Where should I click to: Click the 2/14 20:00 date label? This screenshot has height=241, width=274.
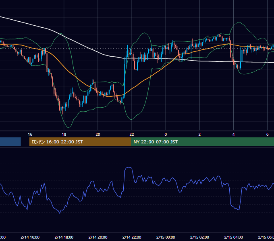click(x=98, y=237)
